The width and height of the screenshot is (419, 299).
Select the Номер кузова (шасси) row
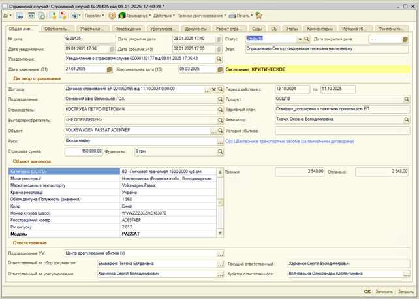[112, 213]
